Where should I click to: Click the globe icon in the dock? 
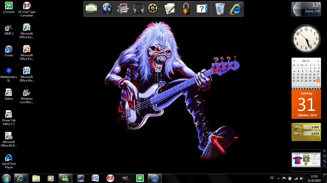[107, 9]
